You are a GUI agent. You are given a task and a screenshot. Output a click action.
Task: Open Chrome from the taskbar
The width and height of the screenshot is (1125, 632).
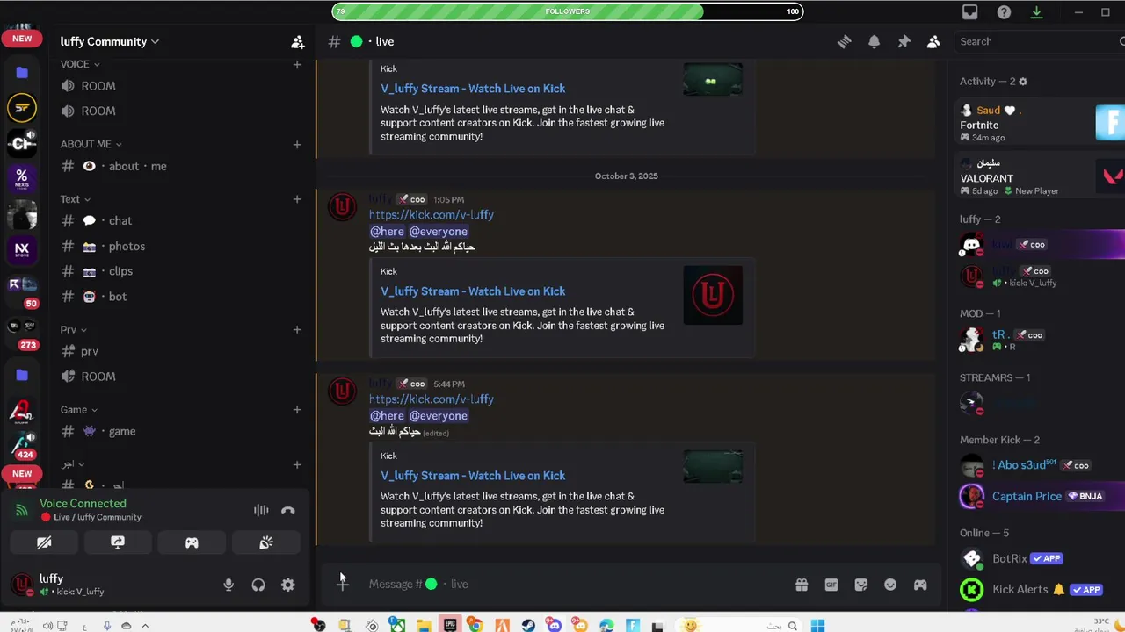475,625
